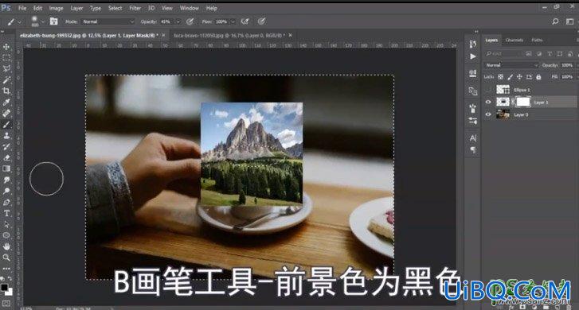The height and width of the screenshot is (310, 579).
Task: Select the Zoom tool
Action: pyautogui.click(x=6, y=258)
